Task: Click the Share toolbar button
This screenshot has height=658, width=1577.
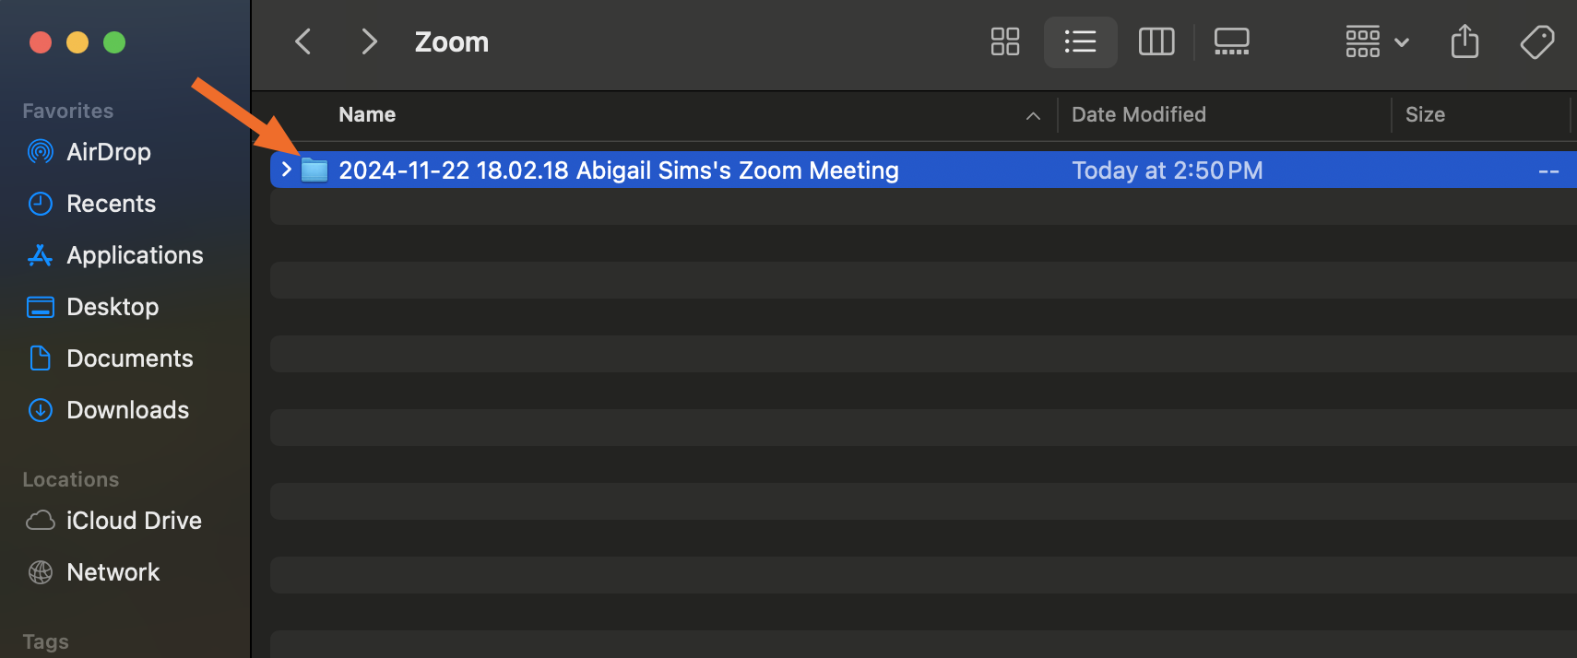Action: point(1464,41)
